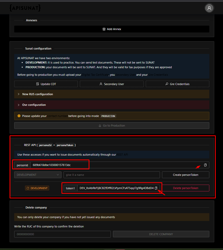Click the APISUNAT logo
The height and width of the screenshot is (250, 223).
coord(25,8)
